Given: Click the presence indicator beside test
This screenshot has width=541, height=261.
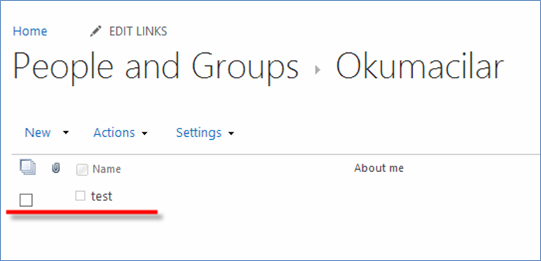Looking at the screenshot, I should pos(80,196).
